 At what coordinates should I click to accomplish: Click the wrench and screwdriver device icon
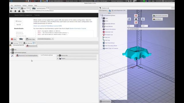12,56
